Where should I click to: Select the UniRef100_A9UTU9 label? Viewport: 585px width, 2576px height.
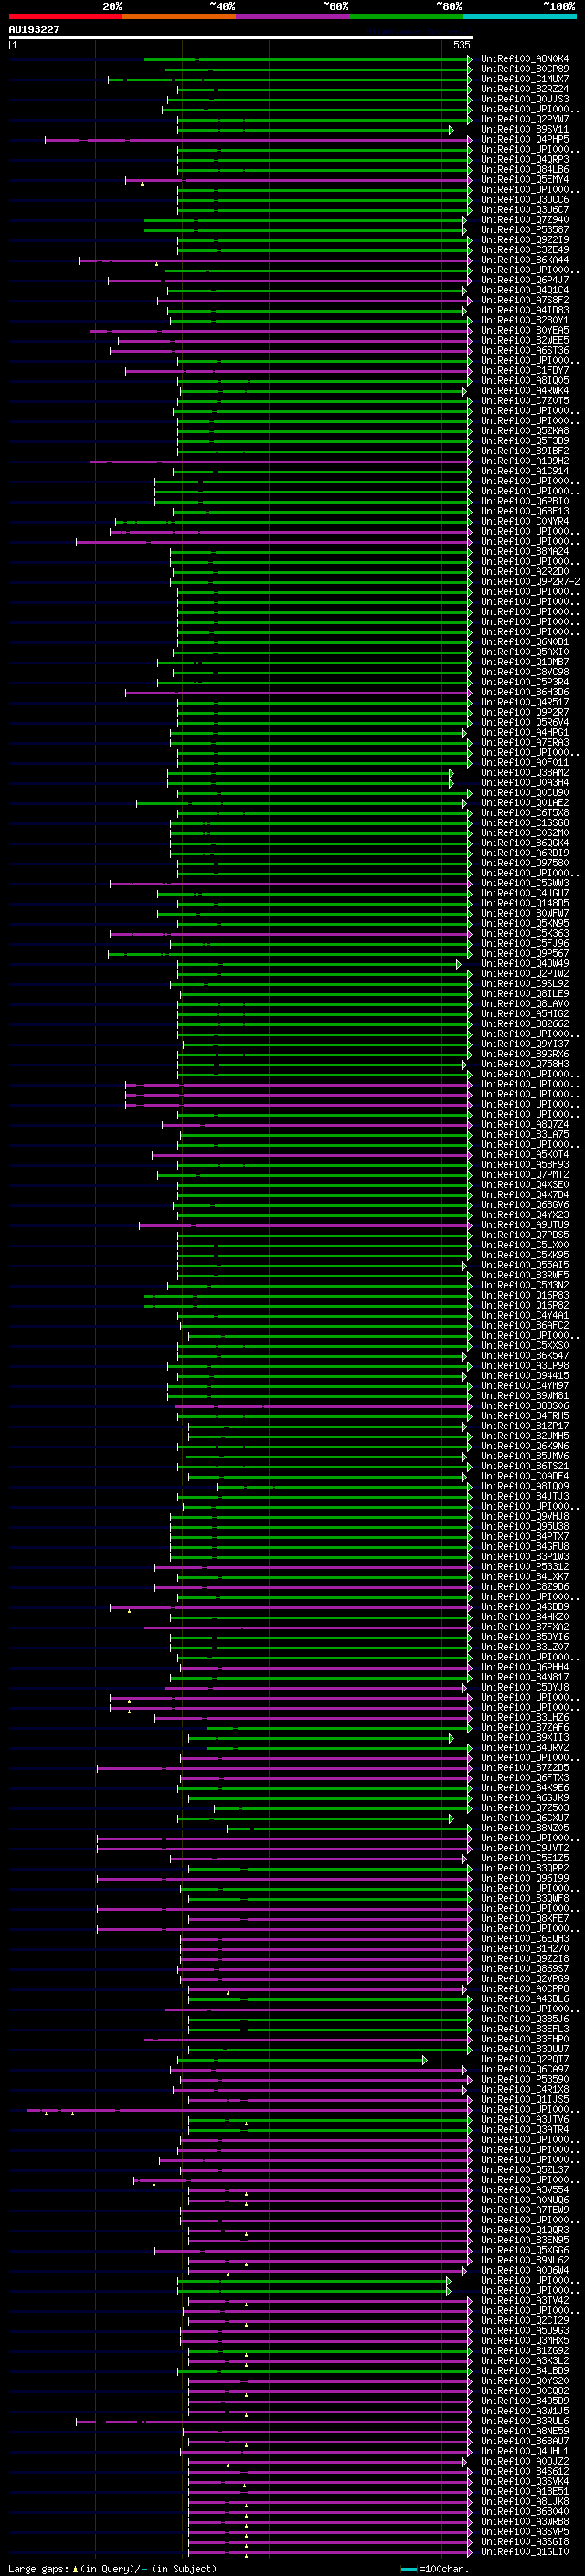click(x=524, y=1225)
